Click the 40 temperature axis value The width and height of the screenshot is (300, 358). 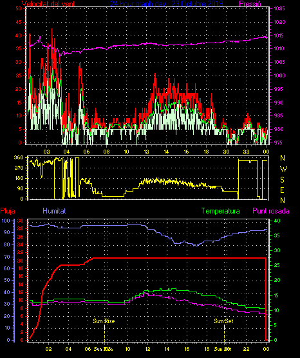pos(277,221)
